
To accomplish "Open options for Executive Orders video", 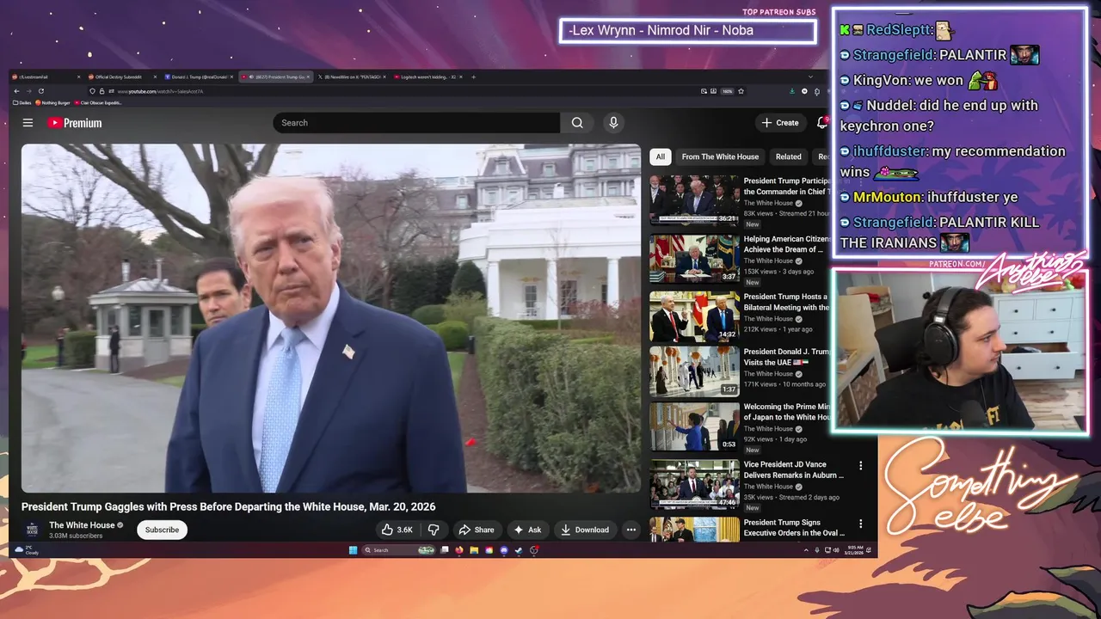I will click(860, 524).
